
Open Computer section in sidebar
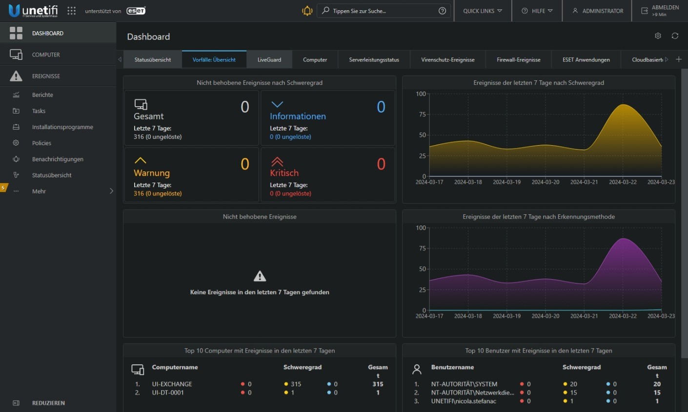46,55
